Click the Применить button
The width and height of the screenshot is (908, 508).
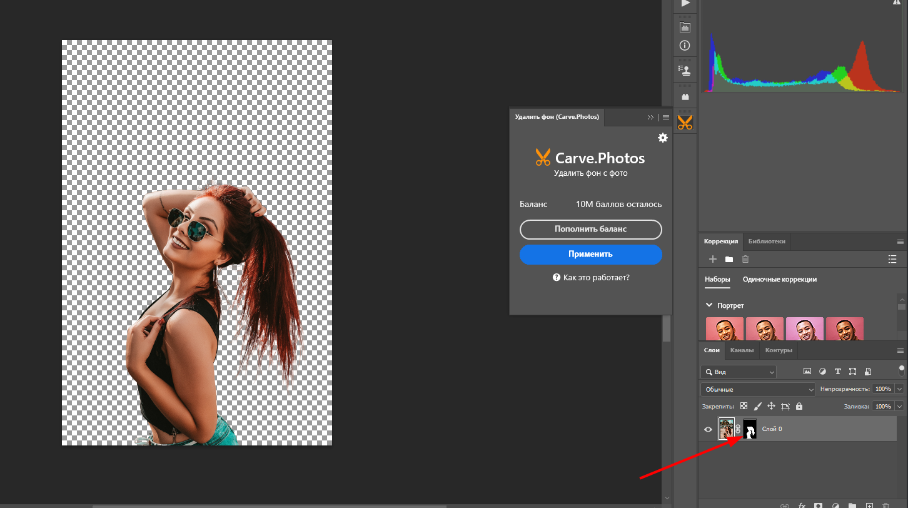(x=590, y=255)
